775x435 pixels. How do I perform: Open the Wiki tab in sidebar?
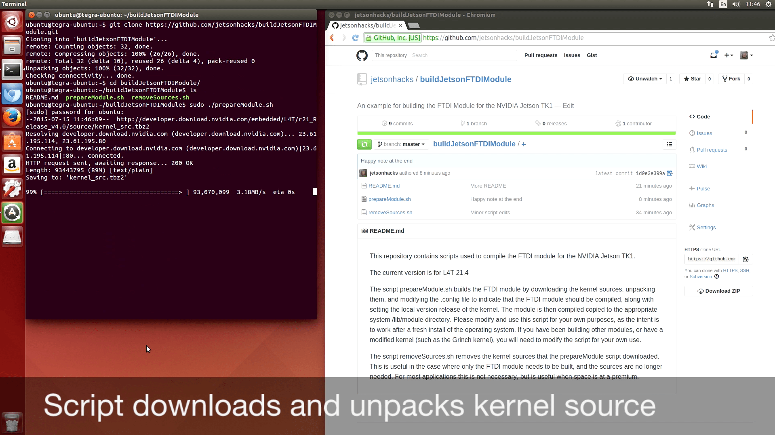click(x=698, y=166)
